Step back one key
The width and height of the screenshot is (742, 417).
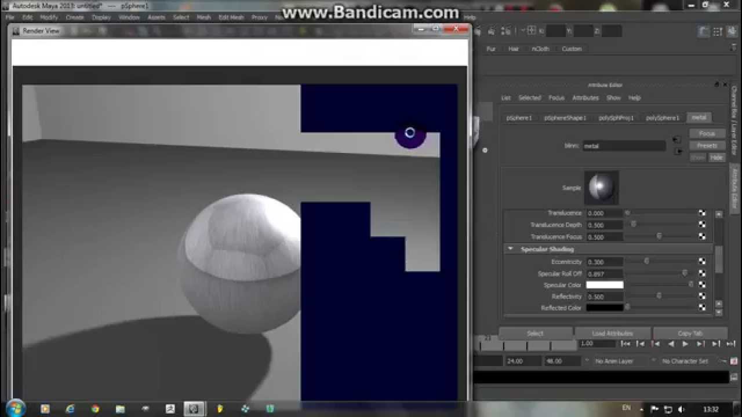click(x=656, y=344)
